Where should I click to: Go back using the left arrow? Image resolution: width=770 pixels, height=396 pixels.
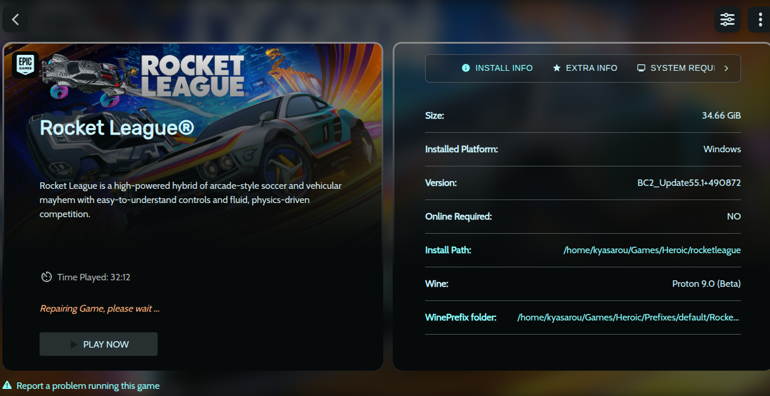click(15, 19)
